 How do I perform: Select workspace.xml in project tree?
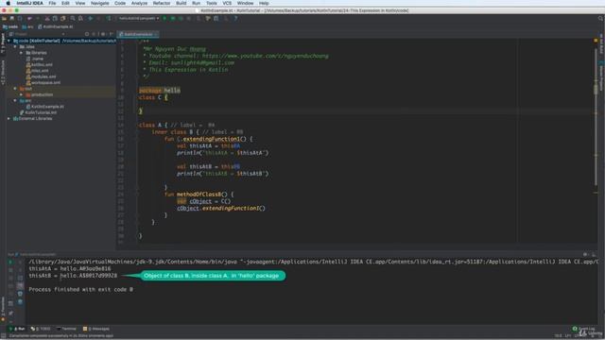coord(43,82)
